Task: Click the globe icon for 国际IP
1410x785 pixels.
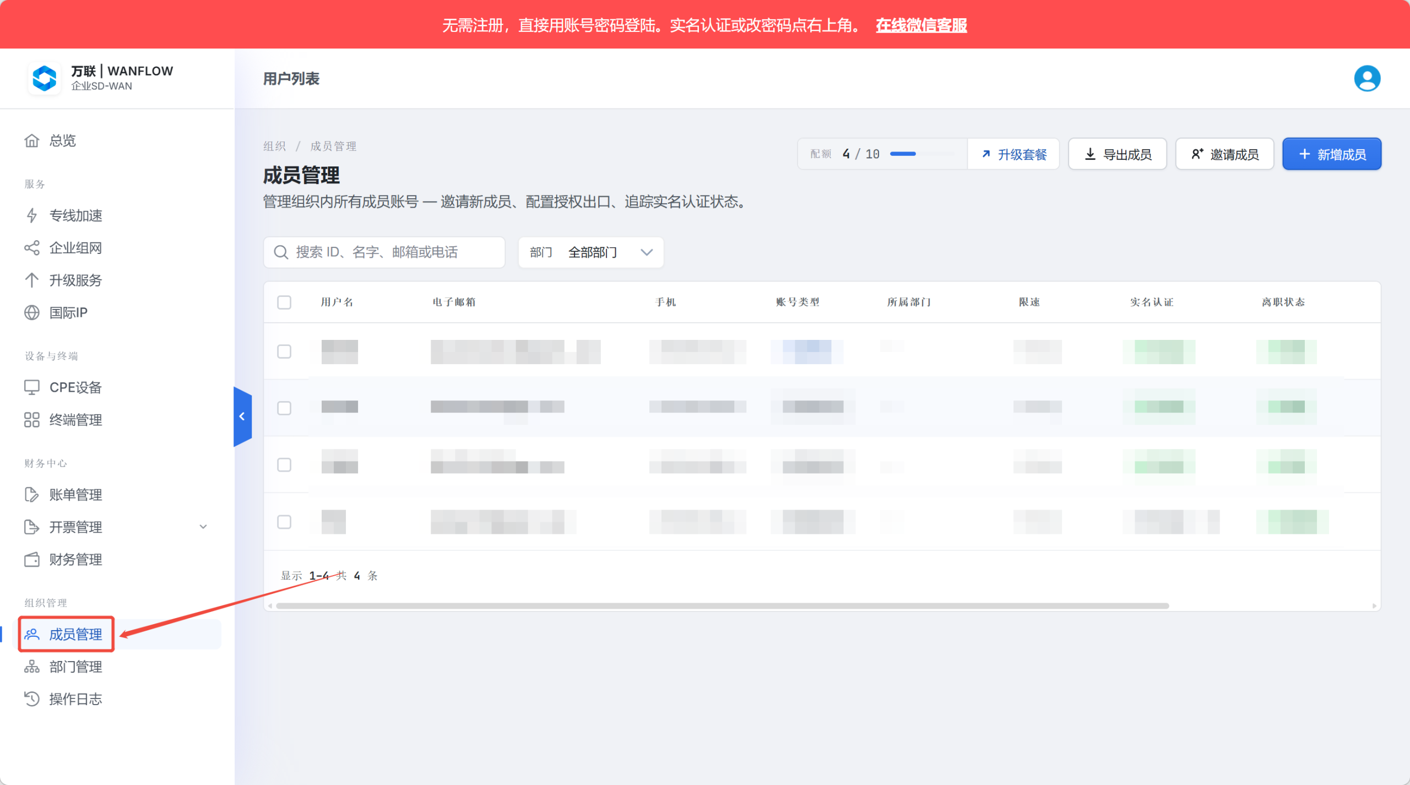Action: (32, 313)
